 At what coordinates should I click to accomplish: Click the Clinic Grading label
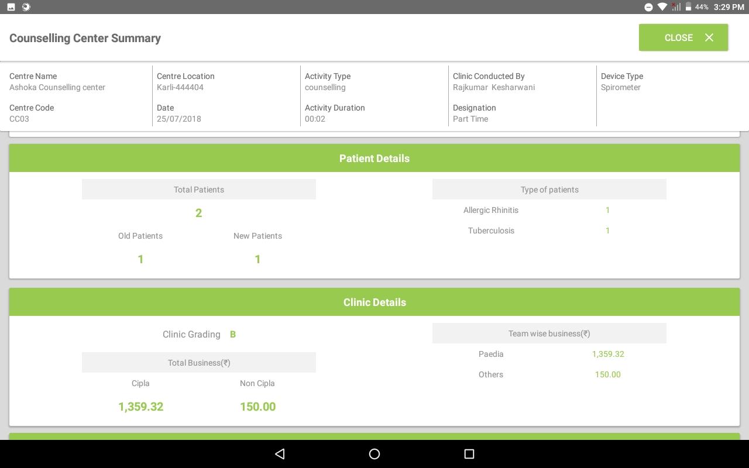click(191, 334)
